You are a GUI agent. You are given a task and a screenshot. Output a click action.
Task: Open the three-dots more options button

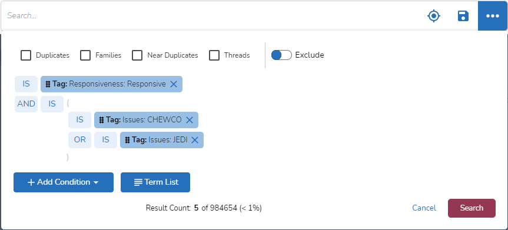point(493,15)
